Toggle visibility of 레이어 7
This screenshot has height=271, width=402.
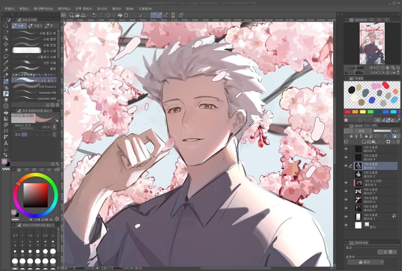(x=346, y=191)
